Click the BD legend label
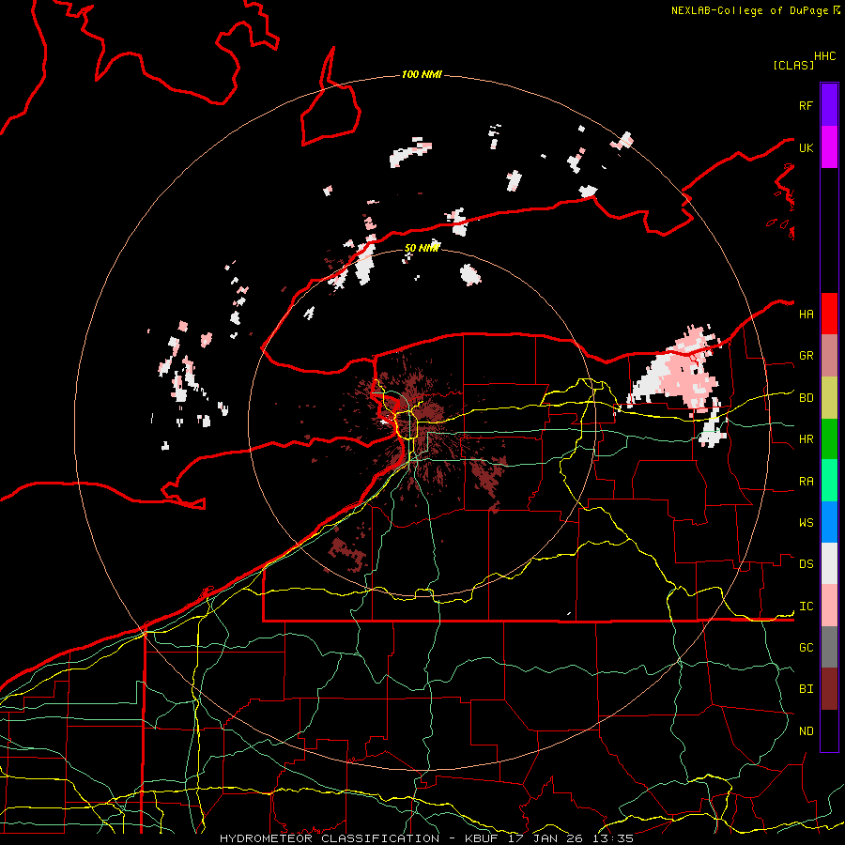This screenshot has width=845, height=845. tap(806, 398)
